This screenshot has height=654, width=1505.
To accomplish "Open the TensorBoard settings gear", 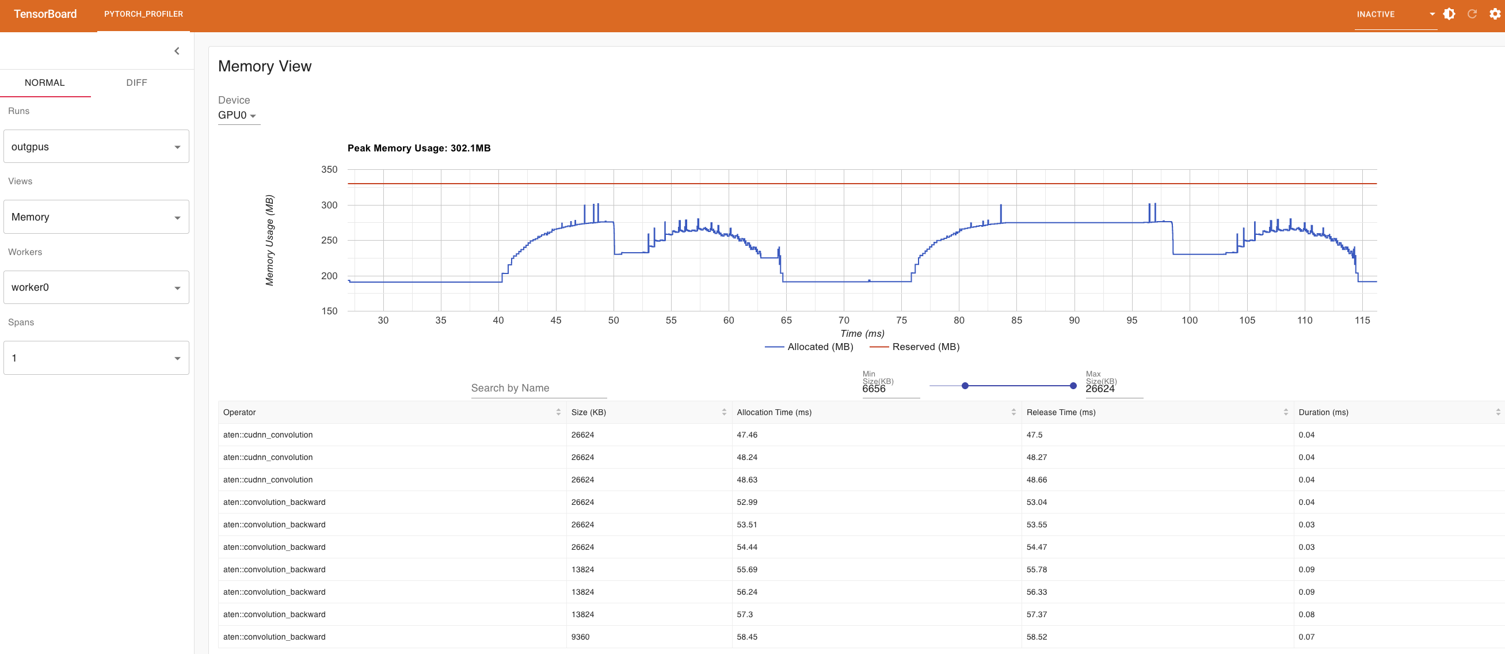I will point(1495,14).
